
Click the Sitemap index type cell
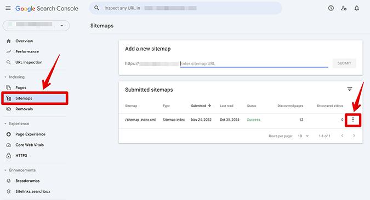point(174,120)
